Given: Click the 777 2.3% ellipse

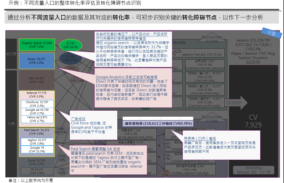Looking at the screenshot, I should pos(165,173).
